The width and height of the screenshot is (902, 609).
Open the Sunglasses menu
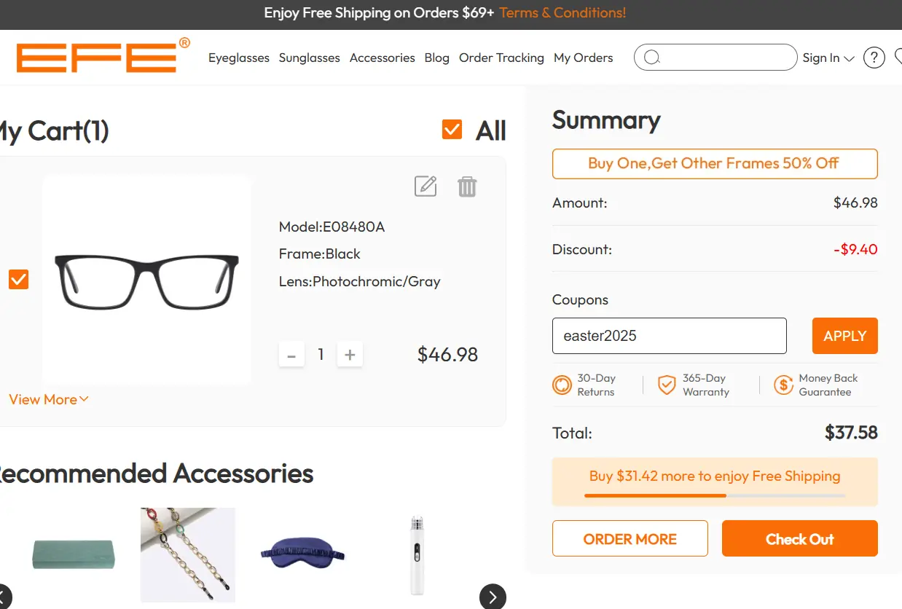pos(309,58)
